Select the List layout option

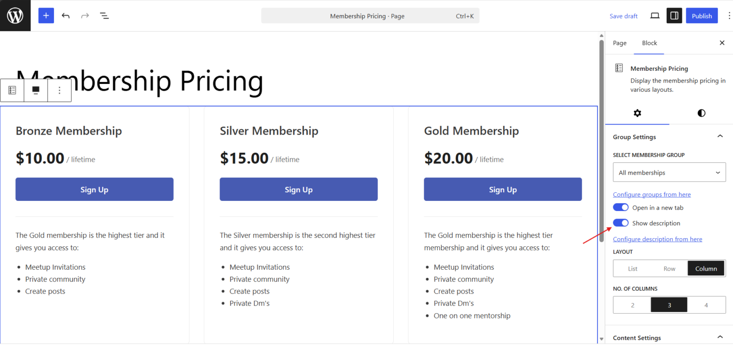[x=633, y=269]
